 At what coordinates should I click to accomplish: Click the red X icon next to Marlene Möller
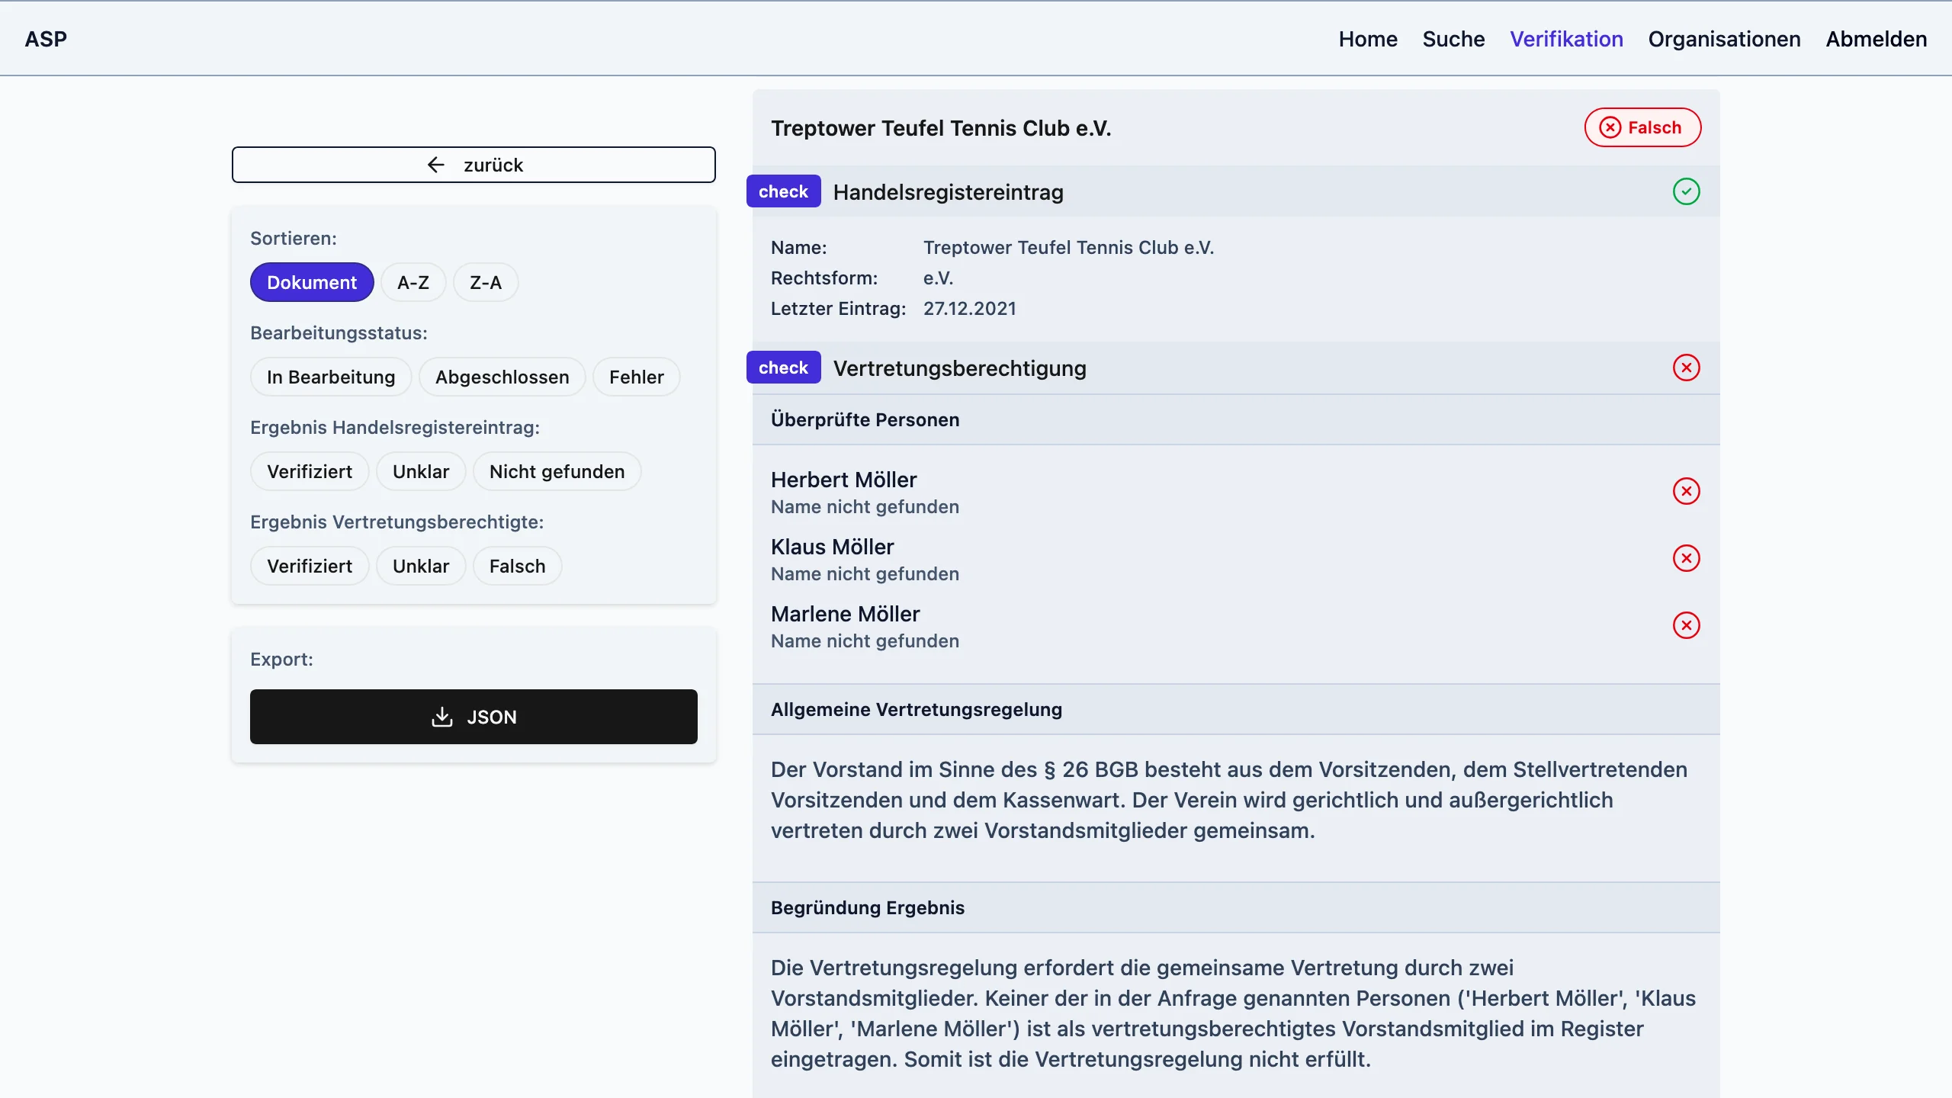tap(1686, 625)
